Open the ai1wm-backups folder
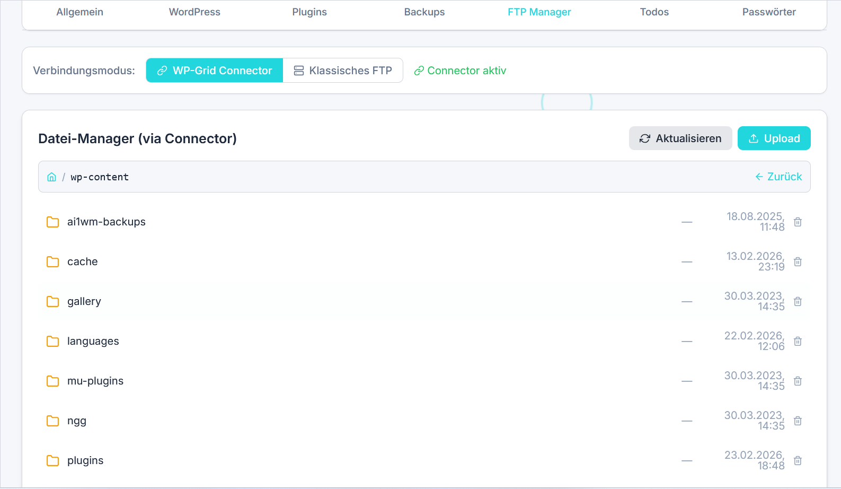Image resolution: width=841 pixels, height=489 pixels. click(106, 222)
